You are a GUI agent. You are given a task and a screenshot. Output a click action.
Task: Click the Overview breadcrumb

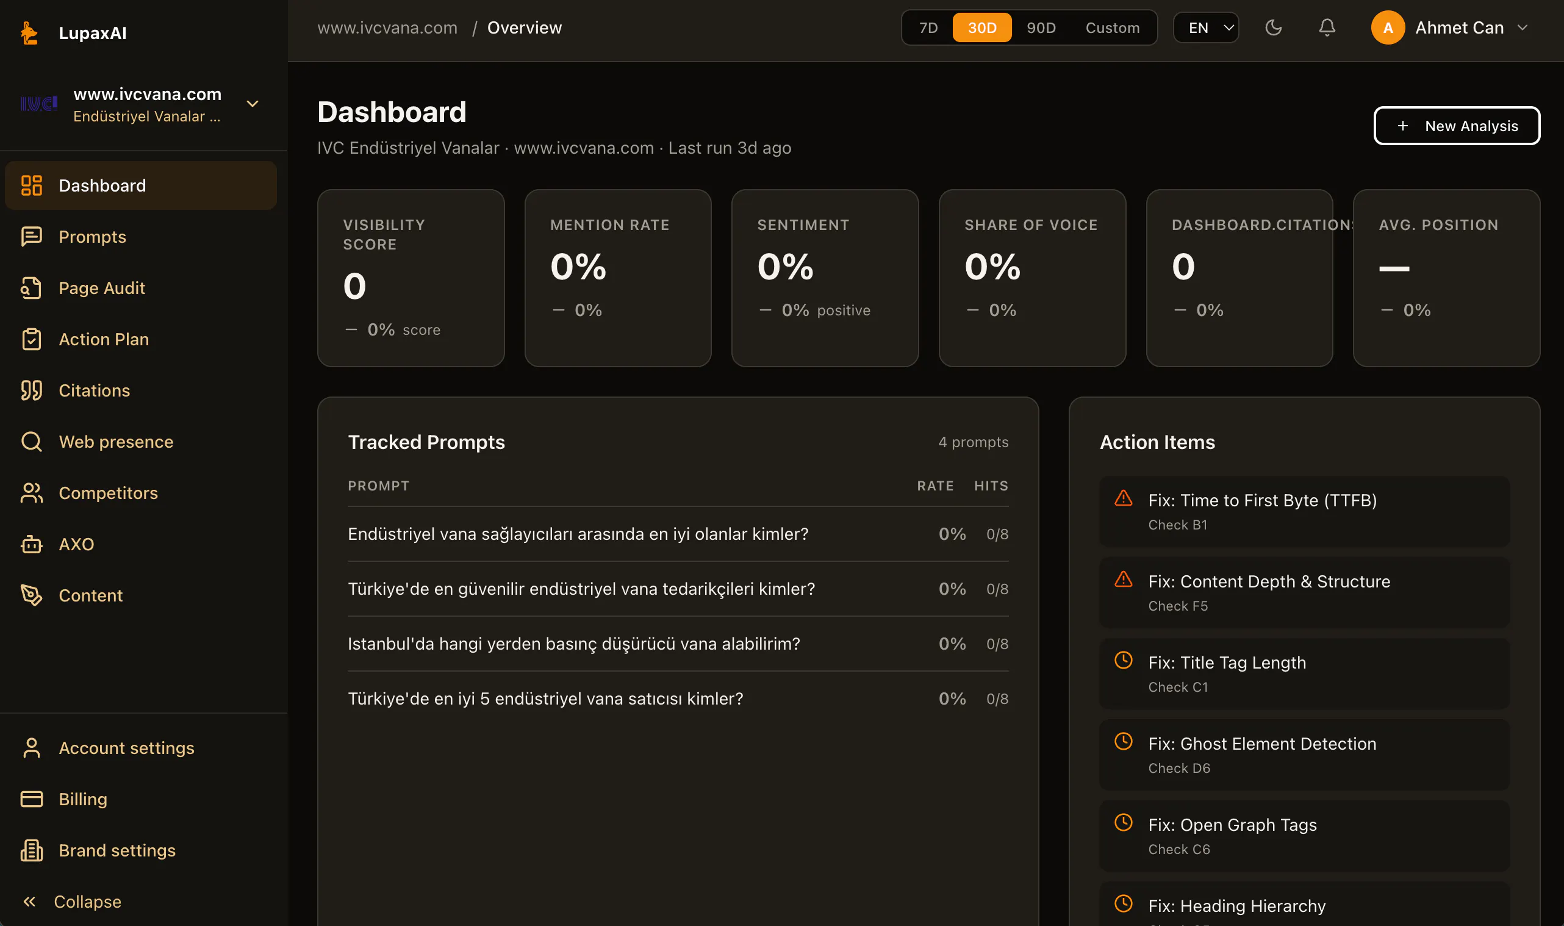pyautogui.click(x=524, y=27)
